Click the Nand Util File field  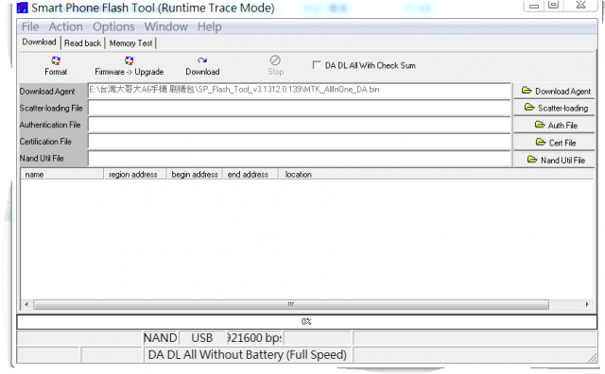coord(300,159)
